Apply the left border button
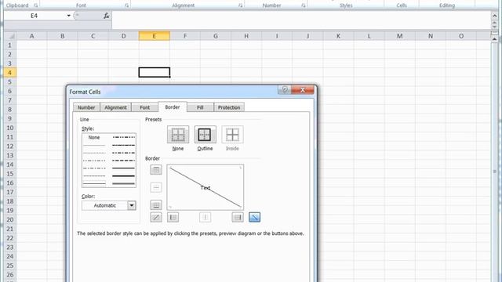The width and height of the screenshot is (502, 282). (x=173, y=218)
